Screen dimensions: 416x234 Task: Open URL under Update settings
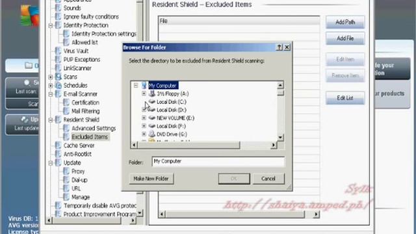tap(76, 188)
